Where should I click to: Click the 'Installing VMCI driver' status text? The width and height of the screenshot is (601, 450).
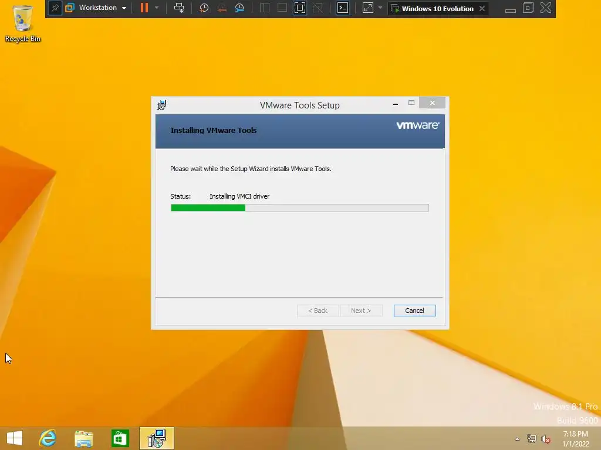(239, 196)
